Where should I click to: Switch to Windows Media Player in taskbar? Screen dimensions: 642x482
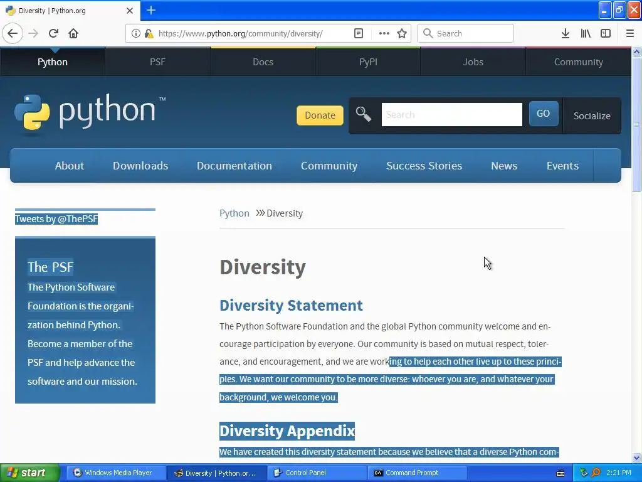click(x=115, y=473)
